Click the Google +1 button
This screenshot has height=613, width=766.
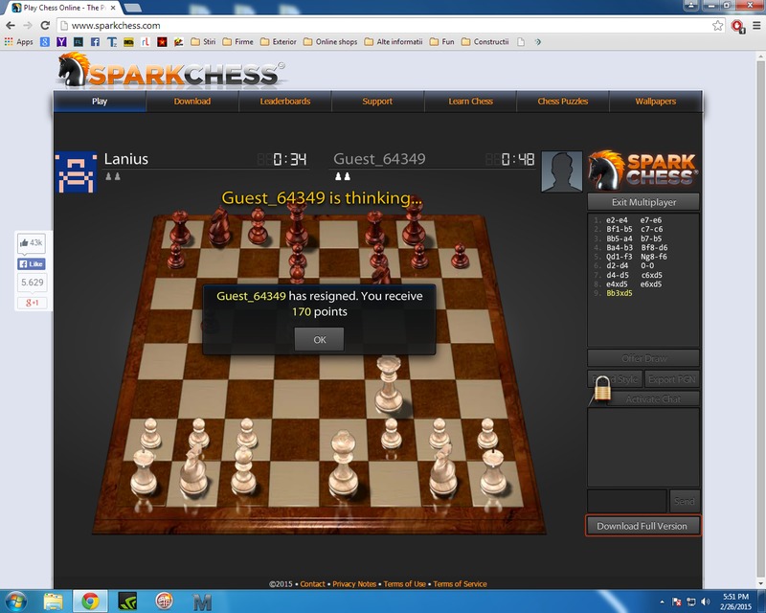click(x=33, y=303)
